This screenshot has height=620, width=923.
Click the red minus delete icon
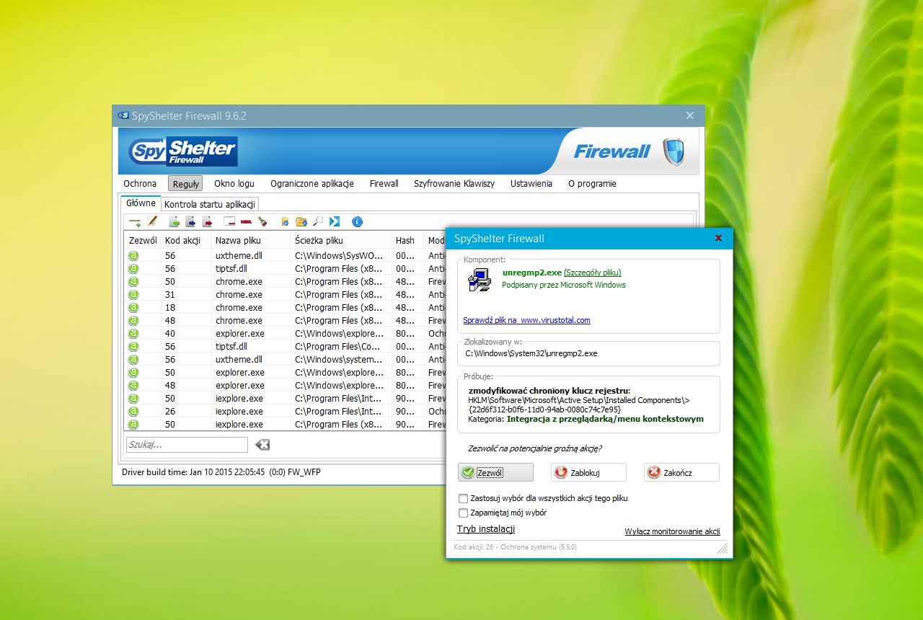click(246, 221)
